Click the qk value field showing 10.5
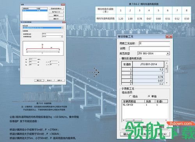The width and height of the screenshot is (195, 142). (x=33, y=59)
